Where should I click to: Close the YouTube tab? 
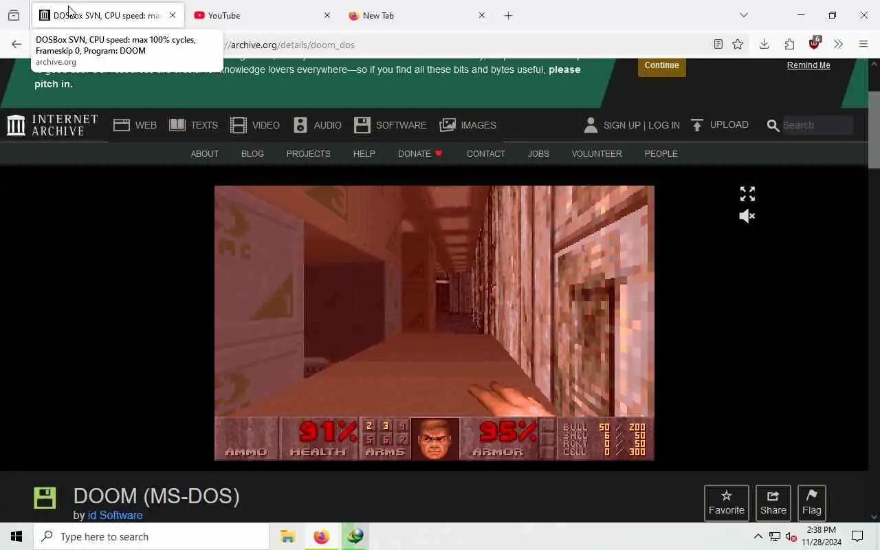327,15
